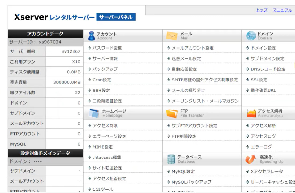Open 動作確認URL
Viewport: 295px width, 193px height.
pos(263,90)
